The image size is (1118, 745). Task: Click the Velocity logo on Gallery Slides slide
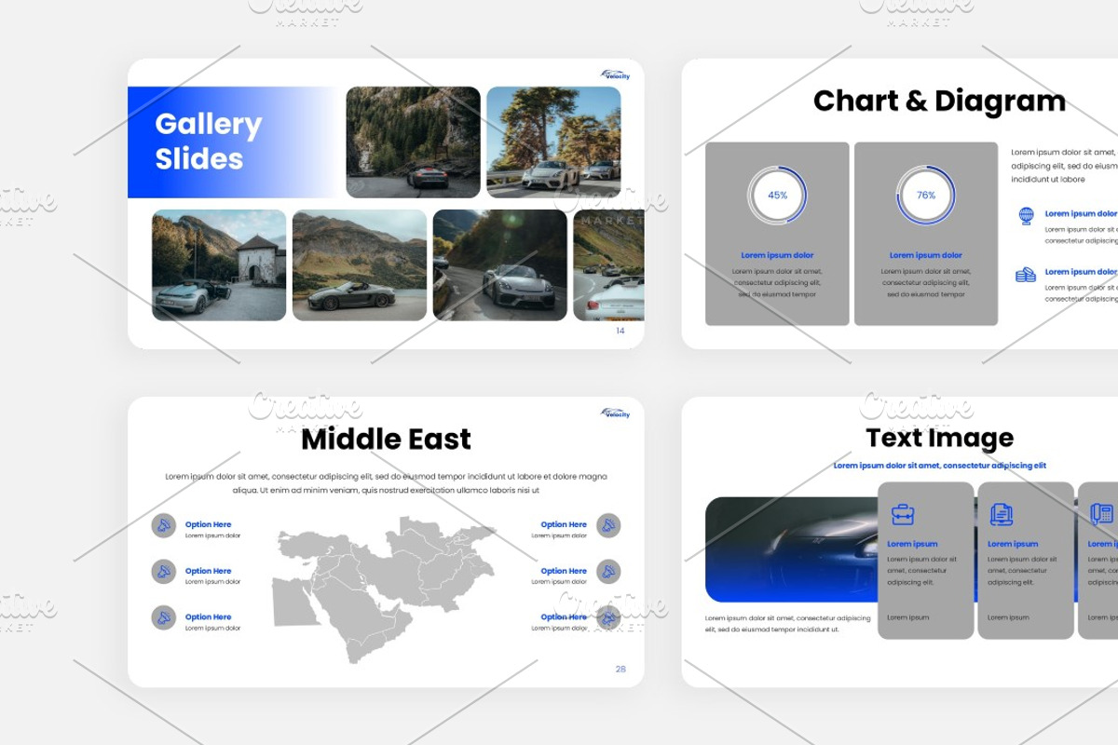point(615,74)
